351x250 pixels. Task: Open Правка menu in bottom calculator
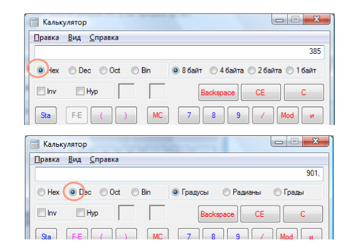pyautogui.click(x=47, y=159)
